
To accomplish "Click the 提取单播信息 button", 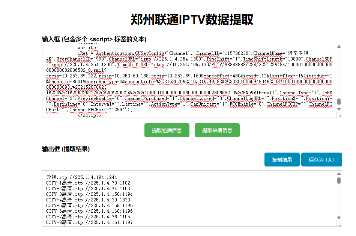I will 217,130.
